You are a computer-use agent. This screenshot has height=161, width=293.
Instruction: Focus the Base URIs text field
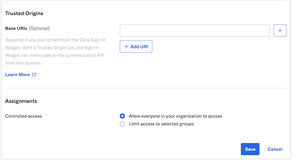point(194,30)
